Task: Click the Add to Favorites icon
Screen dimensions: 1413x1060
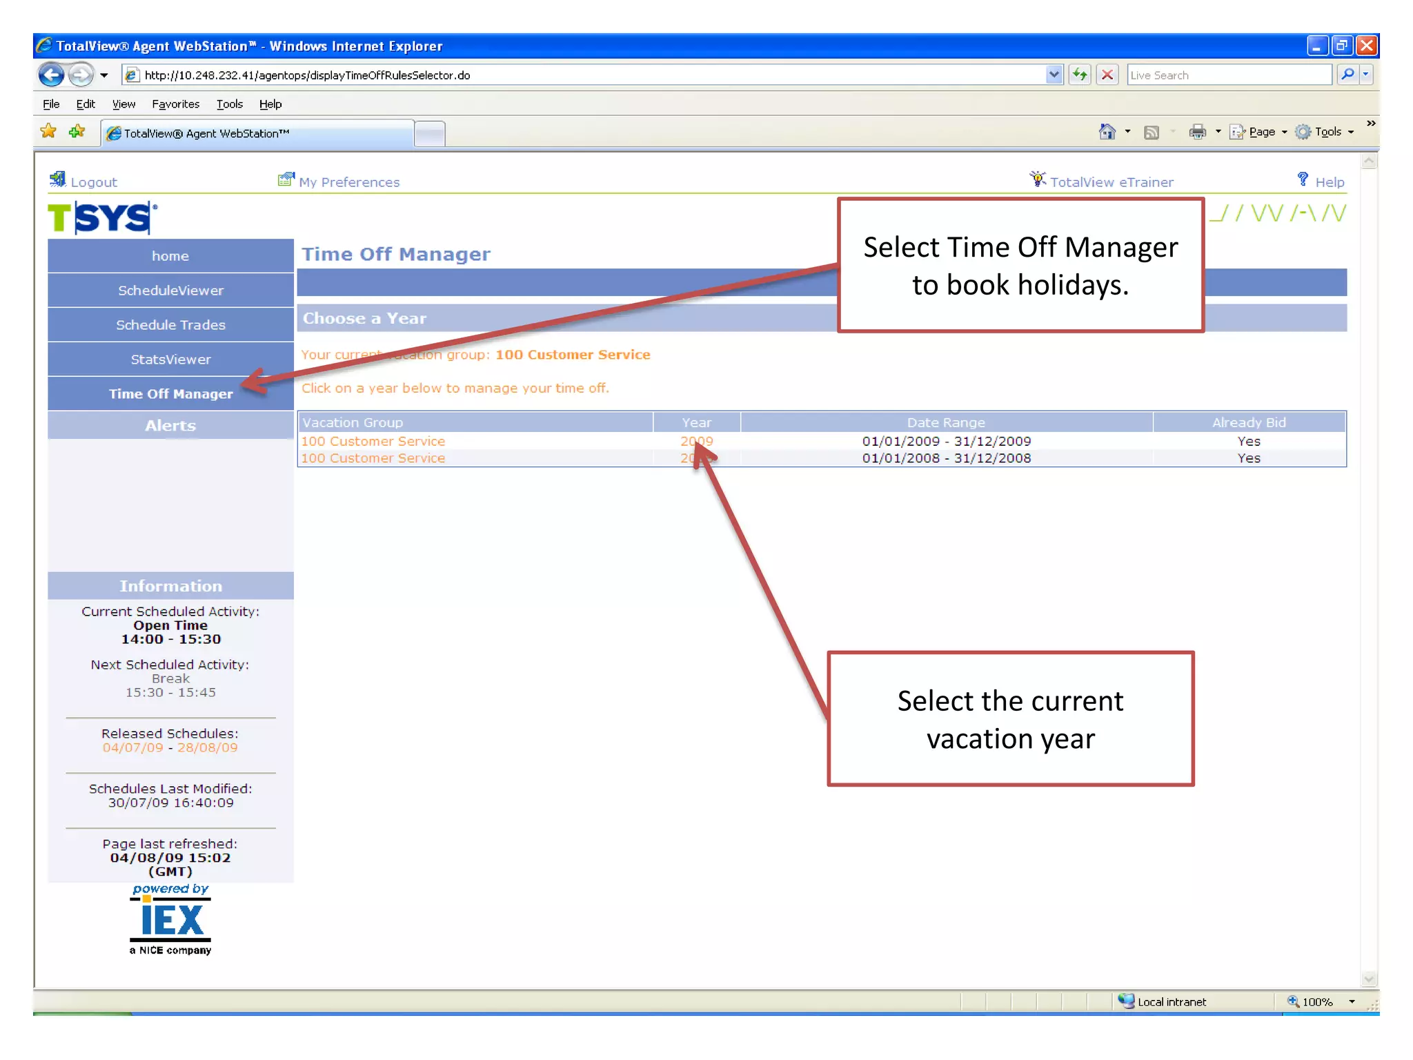Action: pos(77,131)
